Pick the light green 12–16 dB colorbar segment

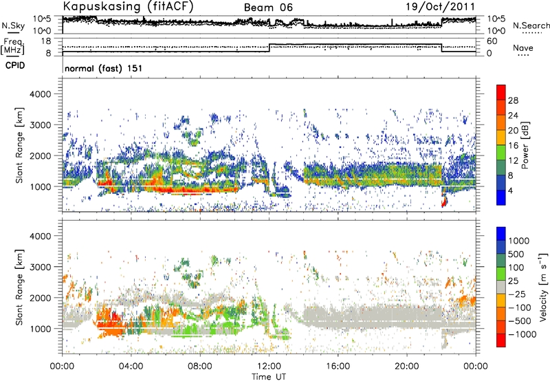tap(501, 153)
